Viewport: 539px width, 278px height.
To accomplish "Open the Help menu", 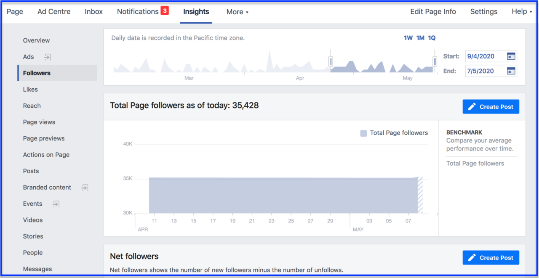I will (521, 11).
